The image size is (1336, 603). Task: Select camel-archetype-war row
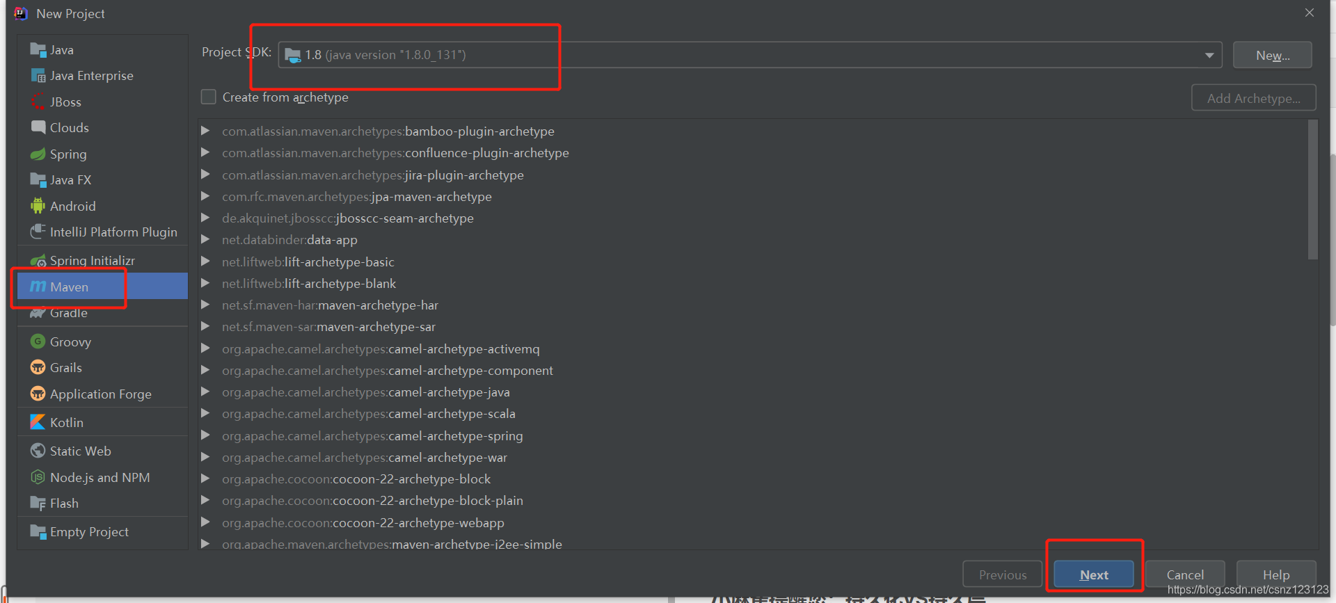coord(753,457)
